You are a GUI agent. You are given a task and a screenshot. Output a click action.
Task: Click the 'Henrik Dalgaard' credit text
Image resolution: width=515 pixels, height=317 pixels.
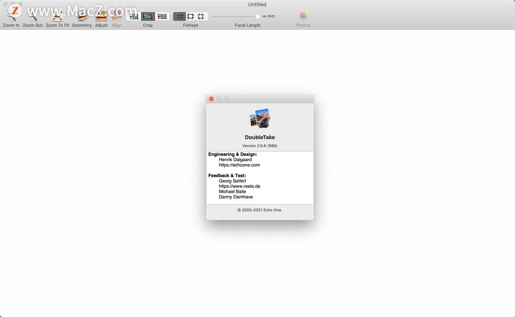235,160
